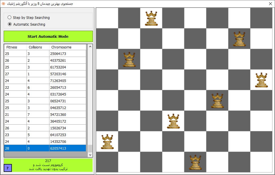The height and width of the screenshot is (175, 275).
Task: Click the queen in the second row
Action: tap(239, 39)
